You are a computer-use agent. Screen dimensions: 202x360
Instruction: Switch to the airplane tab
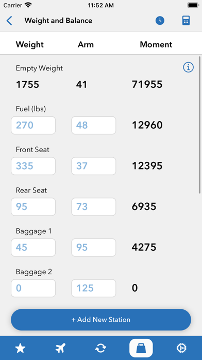pyautogui.click(x=61, y=348)
